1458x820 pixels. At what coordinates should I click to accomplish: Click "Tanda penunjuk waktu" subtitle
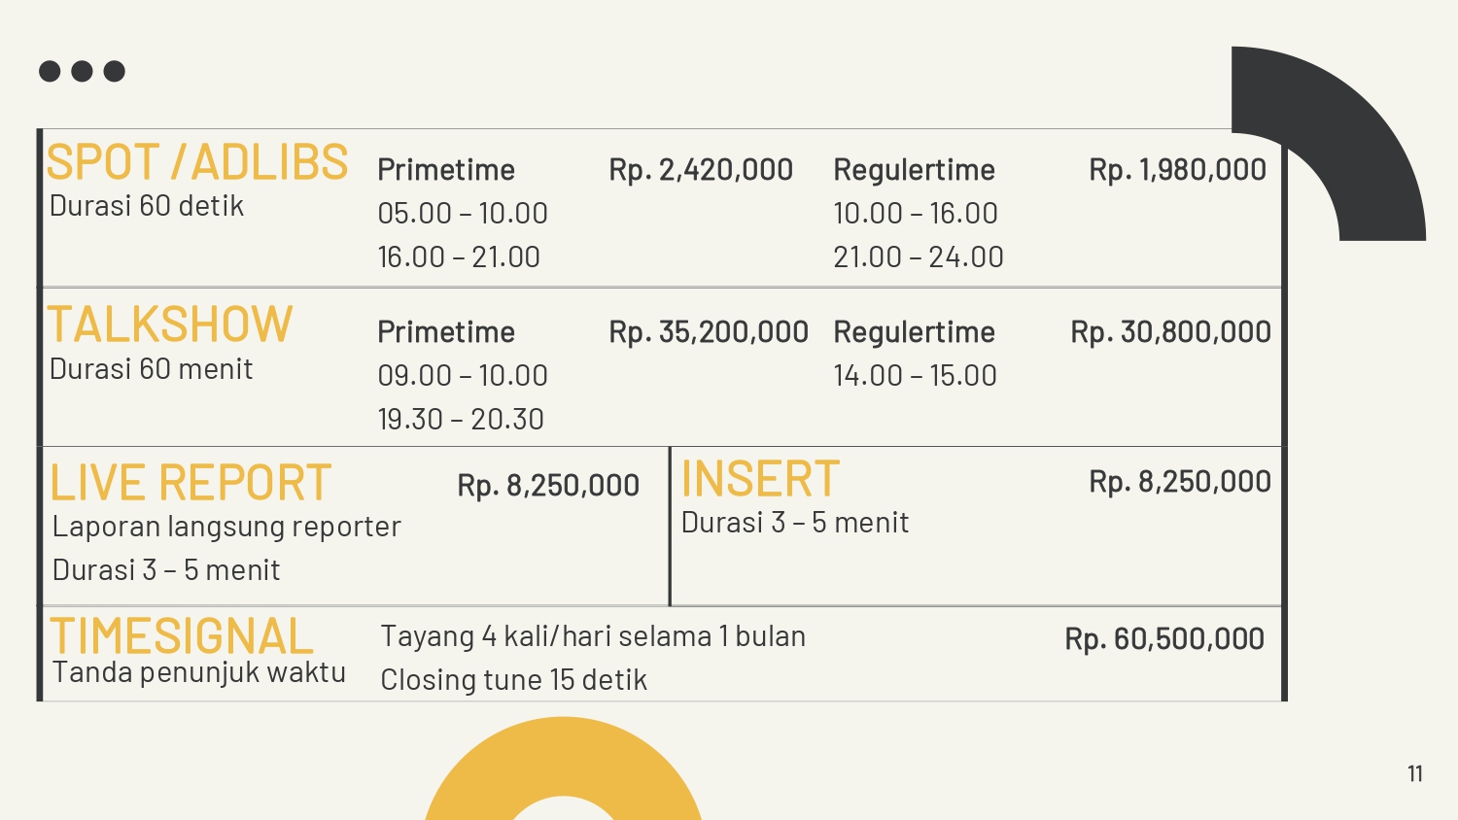pos(199,672)
